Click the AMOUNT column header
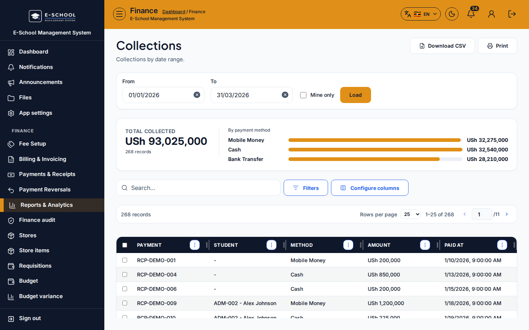529x330 pixels. [x=379, y=245]
